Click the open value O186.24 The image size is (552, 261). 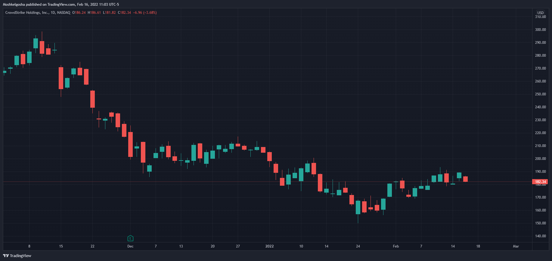(79, 13)
